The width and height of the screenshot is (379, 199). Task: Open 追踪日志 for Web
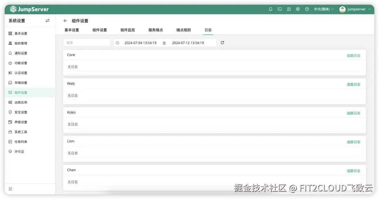(x=353, y=84)
